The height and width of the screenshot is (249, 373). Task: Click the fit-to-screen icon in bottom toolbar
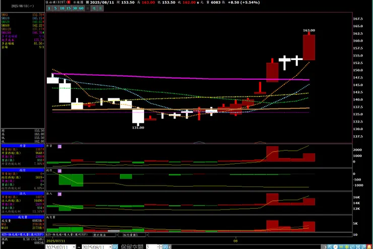tap(358, 247)
